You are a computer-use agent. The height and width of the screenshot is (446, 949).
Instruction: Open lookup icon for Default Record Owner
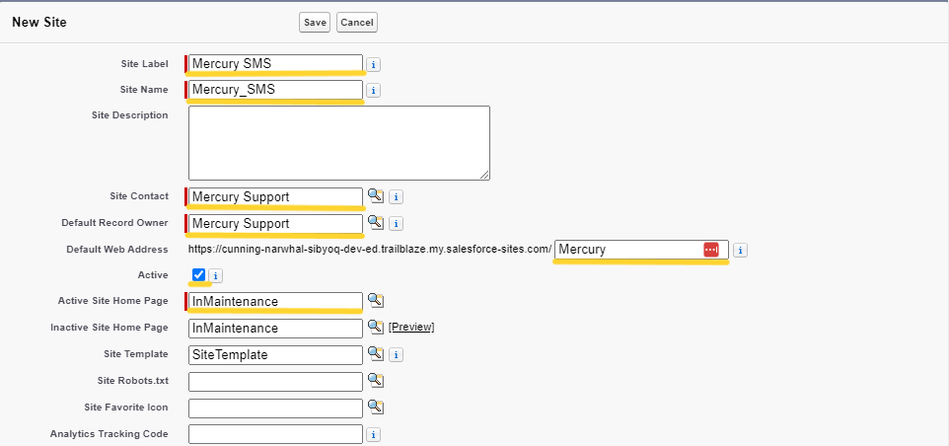click(x=376, y=222)
